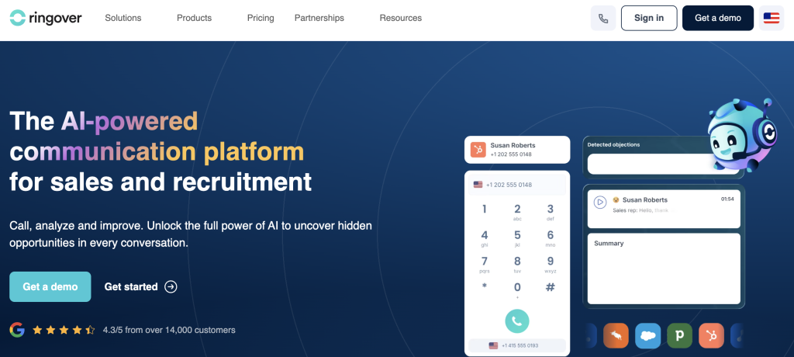Click the Call, analyze and improve paragraph
Image resolution: width=794 pixels, height=357 pixels.
click(x=191, y=234)
